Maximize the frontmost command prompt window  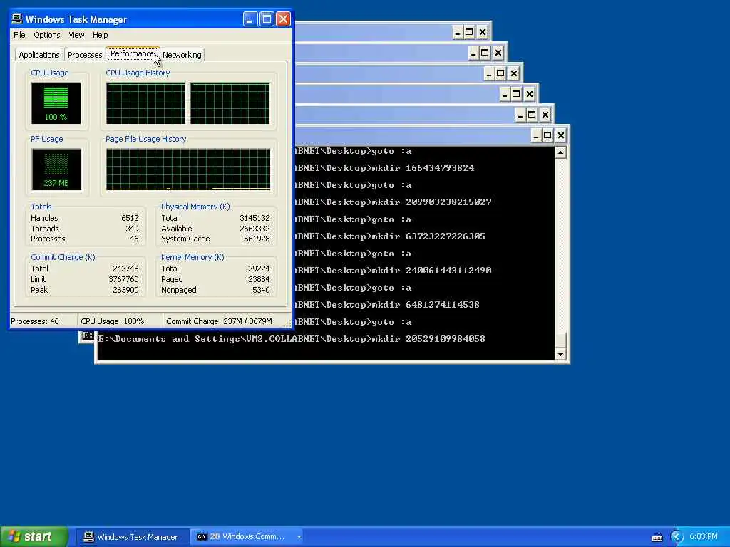click(x=547, y=135)
